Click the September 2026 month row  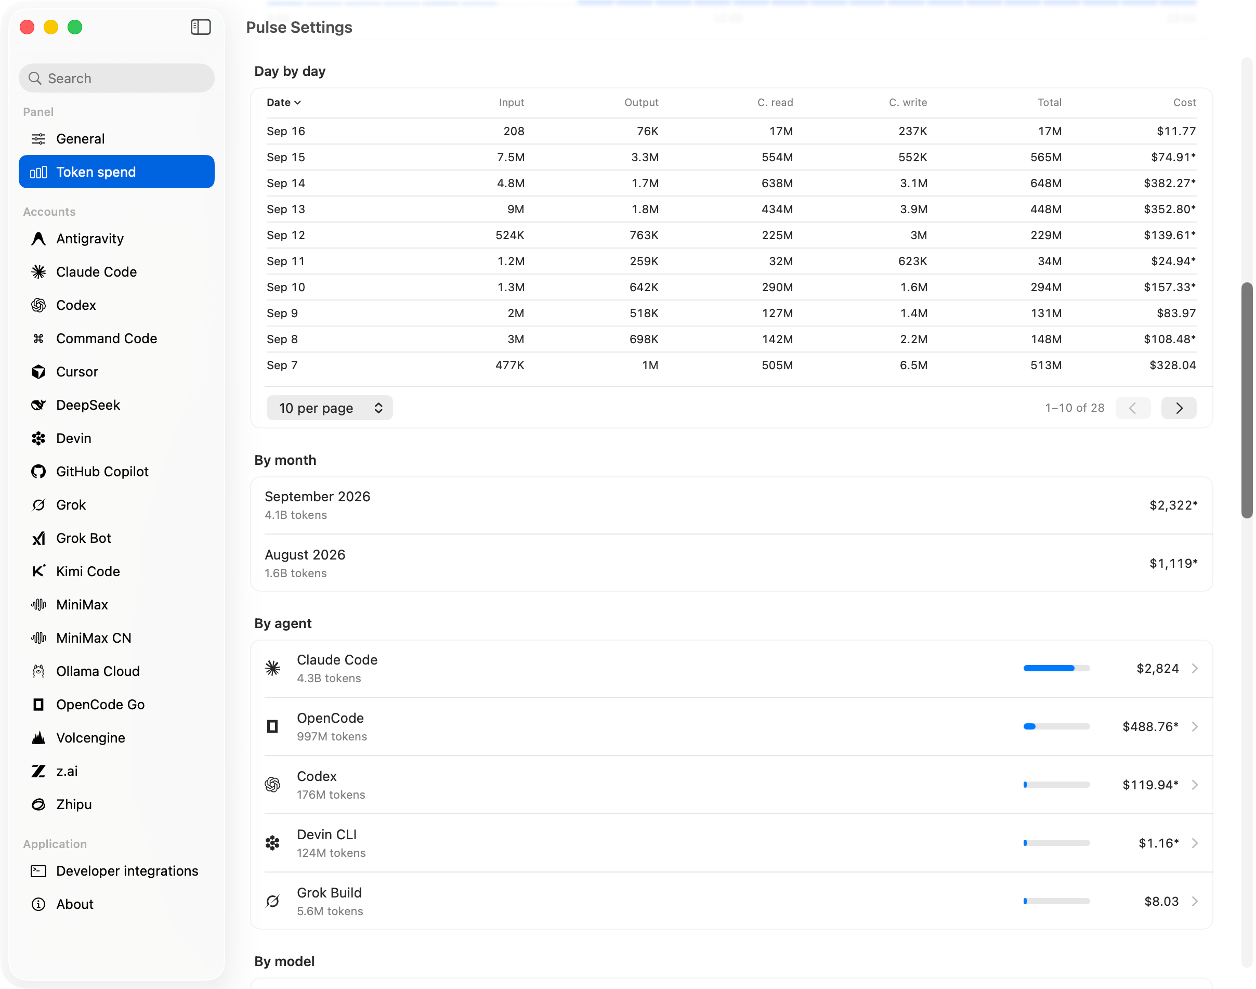[x=731, y=505]
